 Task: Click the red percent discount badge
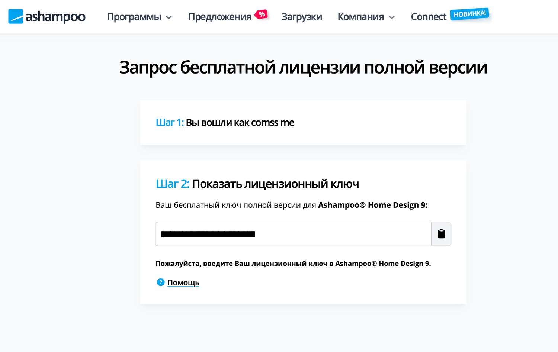coord(262,14)
